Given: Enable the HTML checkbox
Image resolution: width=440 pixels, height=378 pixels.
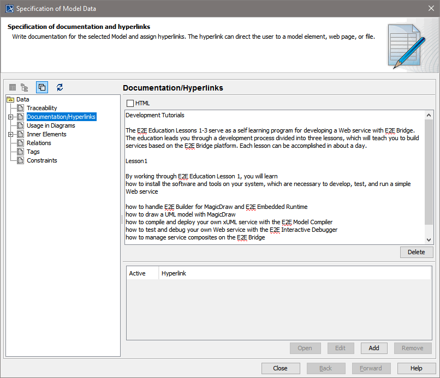Looking at the screenshot, I should [129, 103].
